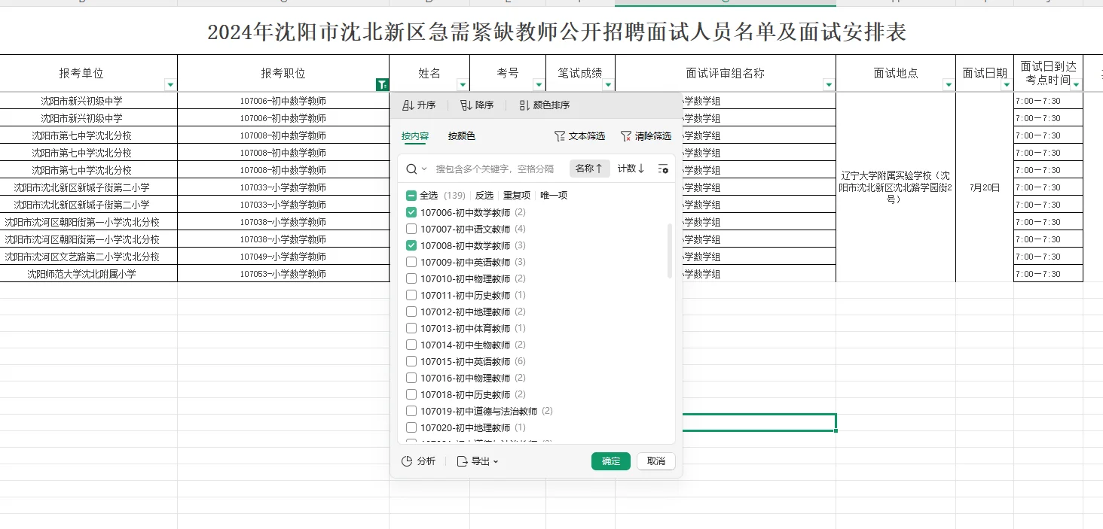
Task: Toggle the 全选 checkbox
Action: [411, 195]
